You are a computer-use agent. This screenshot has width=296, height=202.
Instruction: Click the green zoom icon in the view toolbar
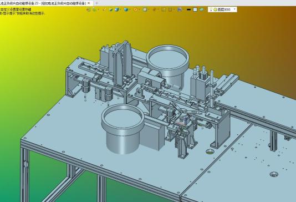[x=94, y=9]
